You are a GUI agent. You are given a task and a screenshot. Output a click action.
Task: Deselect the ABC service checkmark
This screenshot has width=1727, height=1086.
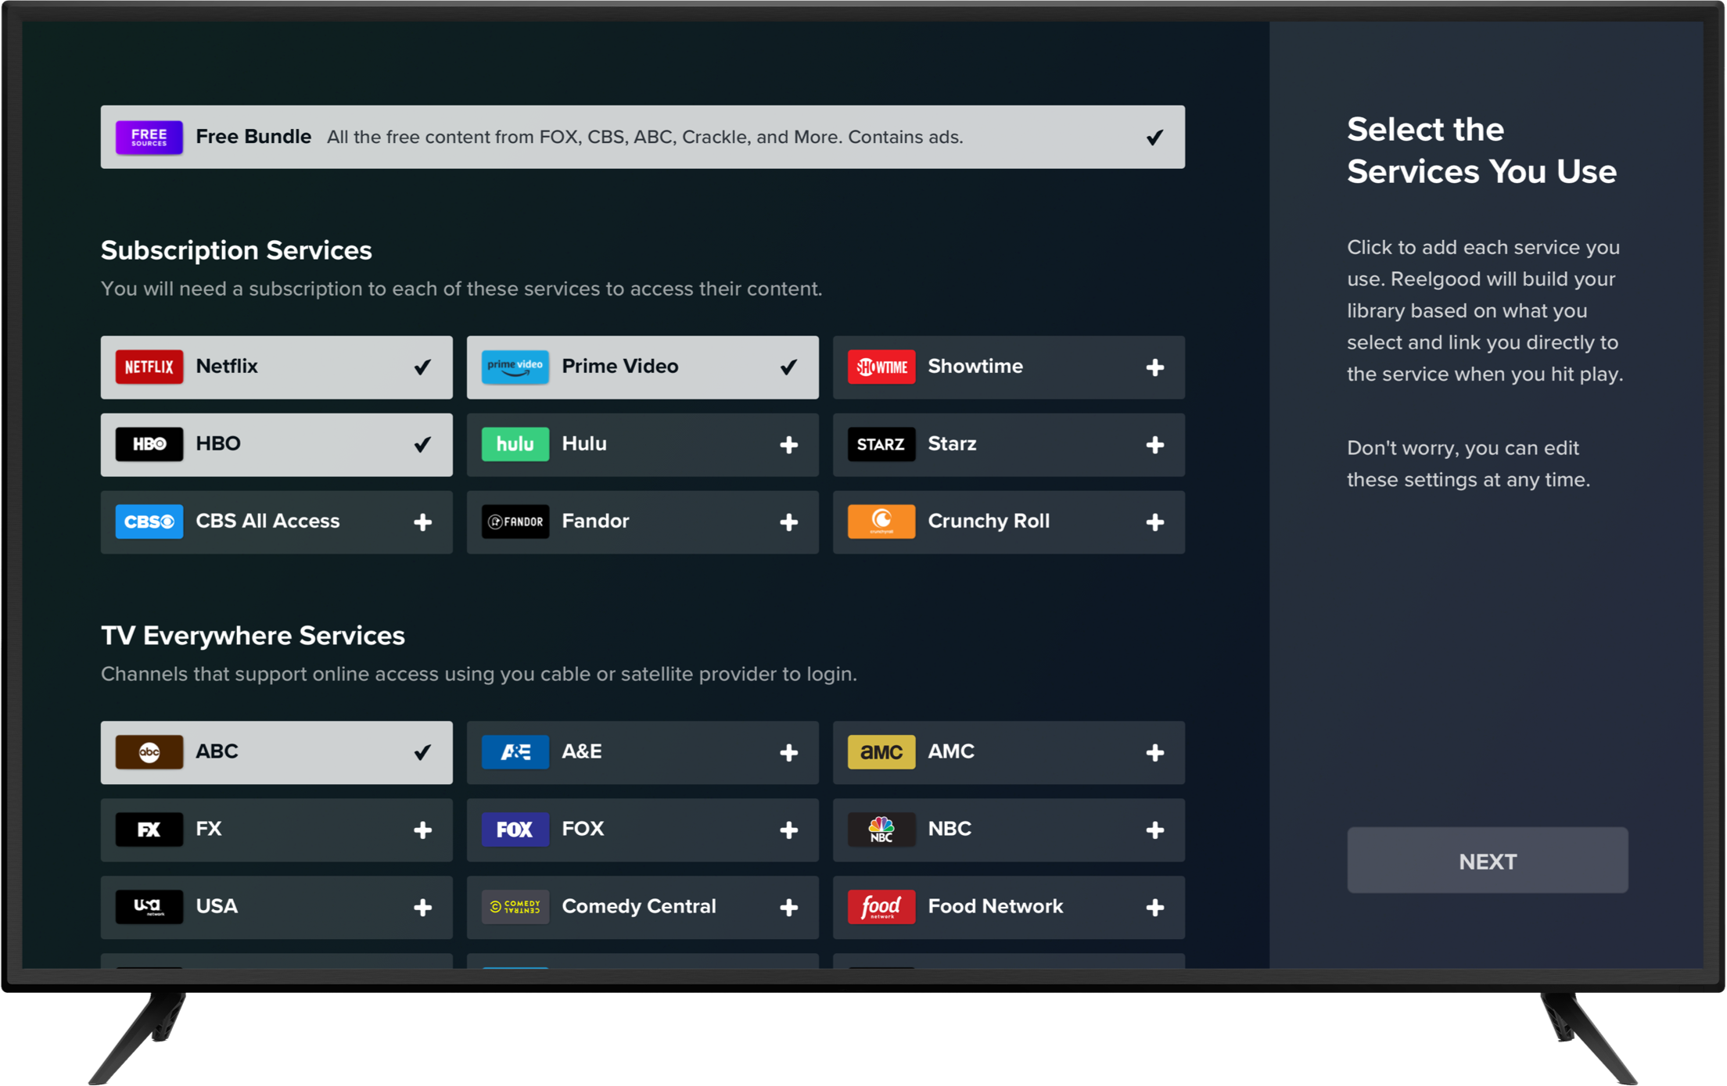(422, 752)
